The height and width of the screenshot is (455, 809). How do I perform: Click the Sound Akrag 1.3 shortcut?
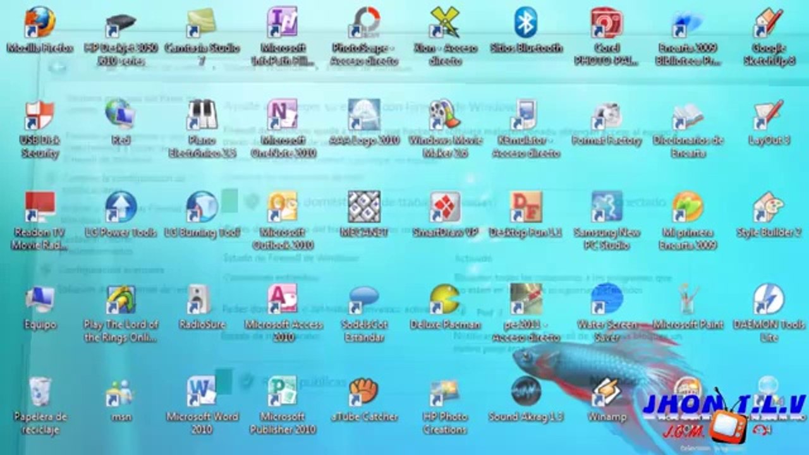point(526,391)
